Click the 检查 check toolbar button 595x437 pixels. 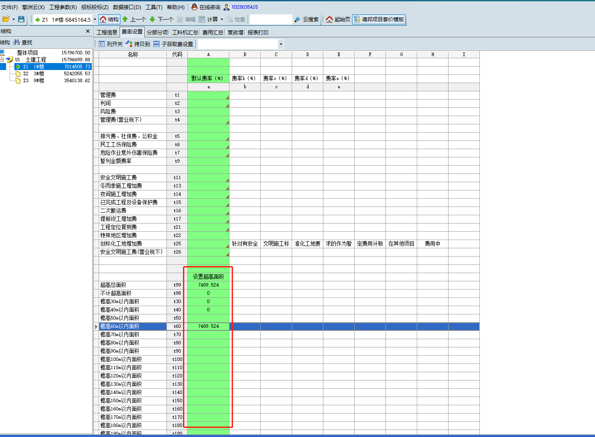[236, 19]
